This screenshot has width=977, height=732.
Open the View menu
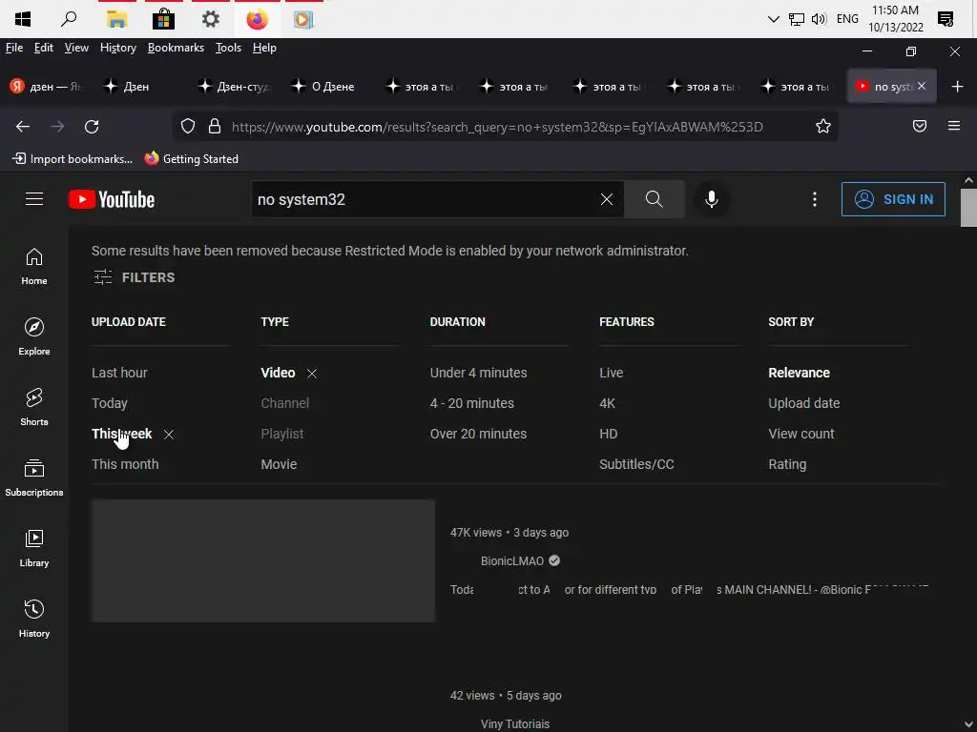(76, 48)
